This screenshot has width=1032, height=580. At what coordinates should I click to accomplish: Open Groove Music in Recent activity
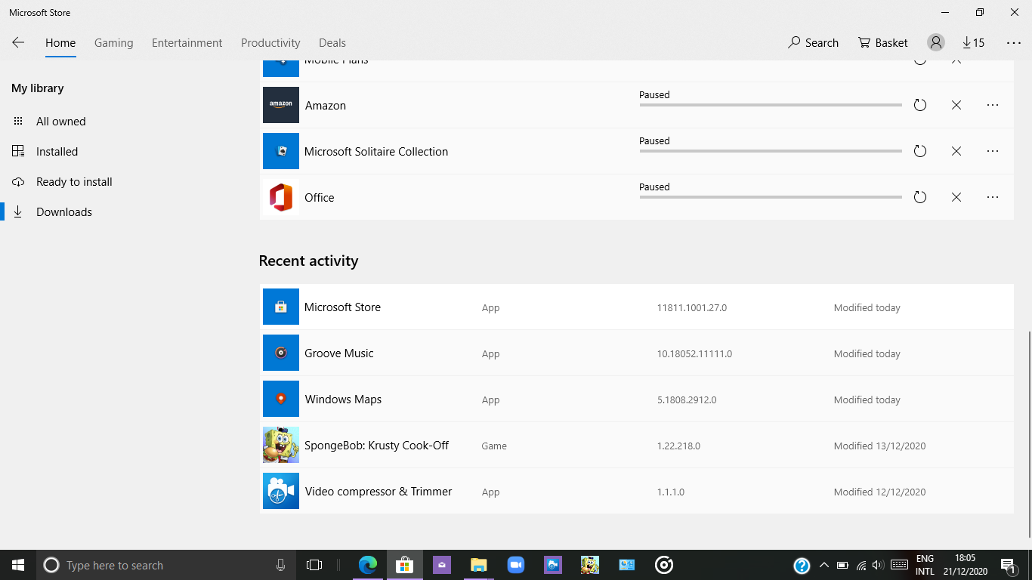637,353
